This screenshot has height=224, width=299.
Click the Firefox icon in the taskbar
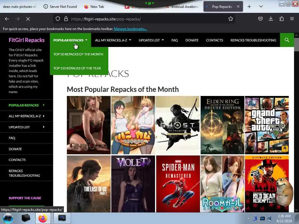pos(43,218)
